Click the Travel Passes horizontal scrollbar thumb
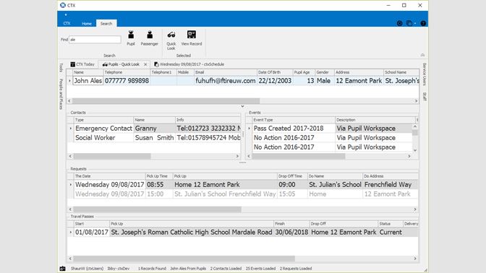The width and height of the screenshot is (486, 273). pyautogui.click(x=184, y=259)
